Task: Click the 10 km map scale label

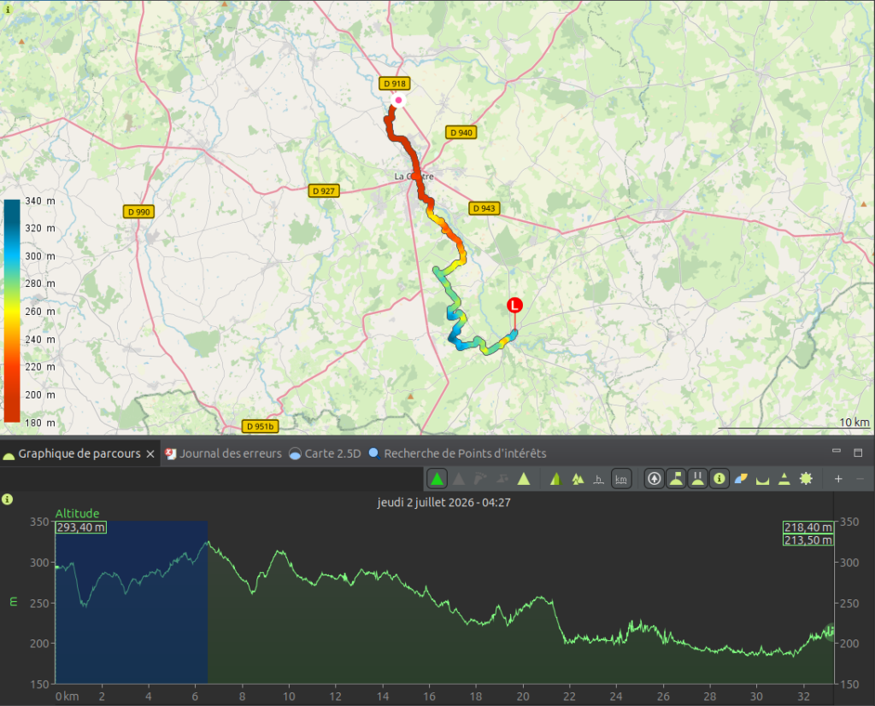Action: 854,423
